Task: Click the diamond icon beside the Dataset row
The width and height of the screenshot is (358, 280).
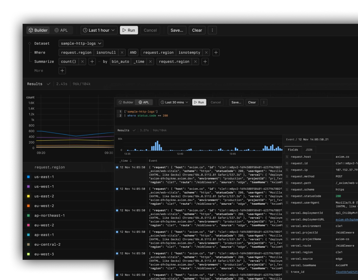Action: point(29,43)
